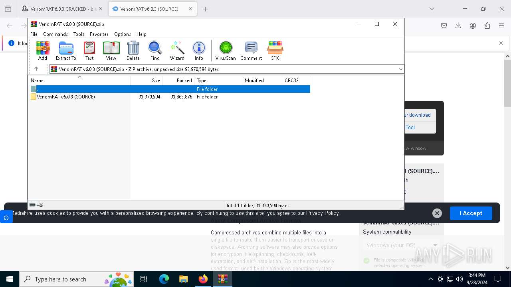Click the accessibility widget icon at left

tap(6, 218)
